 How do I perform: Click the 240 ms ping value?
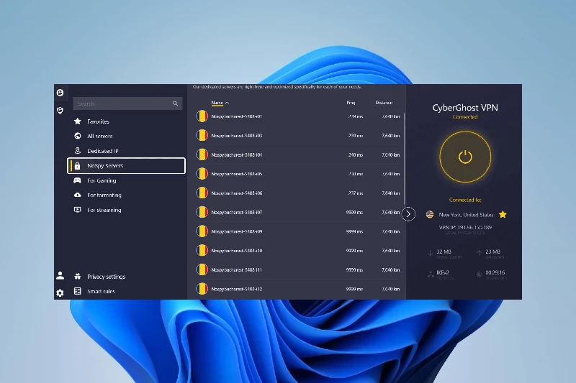[x=356, y=155]
